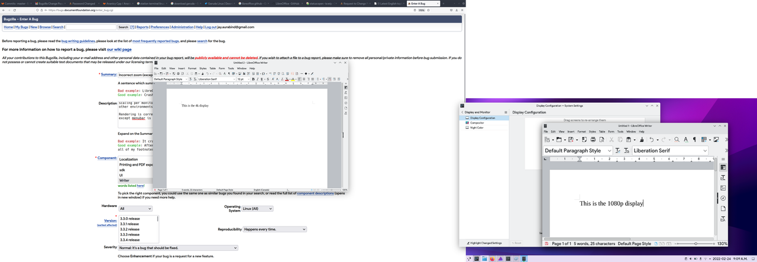Open the Navigator compass deck in Untitled 1 Writer

(x=723, y=199)
